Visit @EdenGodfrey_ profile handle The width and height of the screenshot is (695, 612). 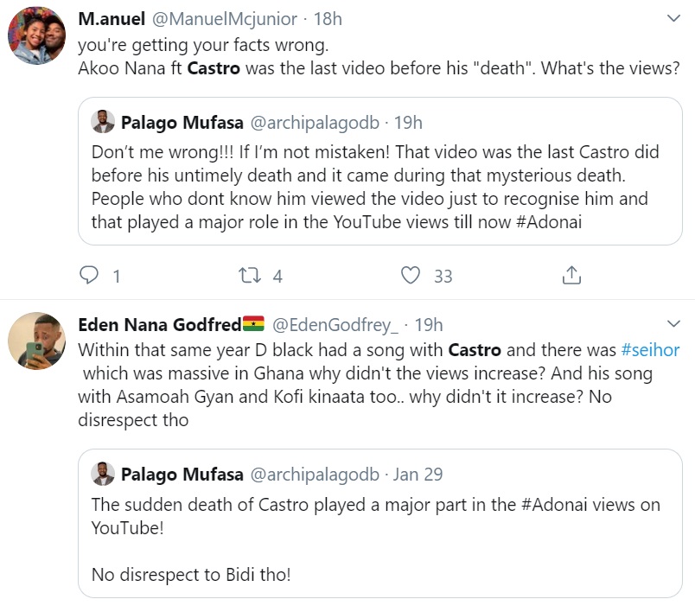coord(335,326)
